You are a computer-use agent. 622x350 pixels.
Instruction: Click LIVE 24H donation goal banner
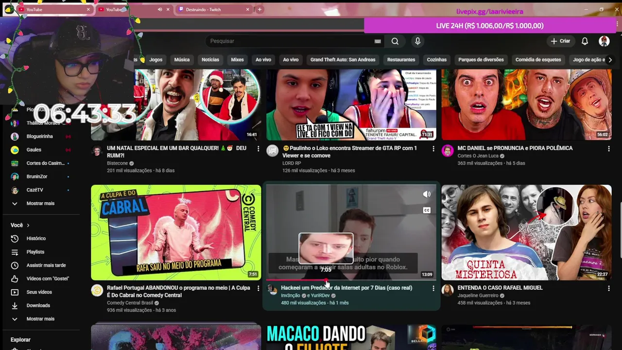click(490, 26)
